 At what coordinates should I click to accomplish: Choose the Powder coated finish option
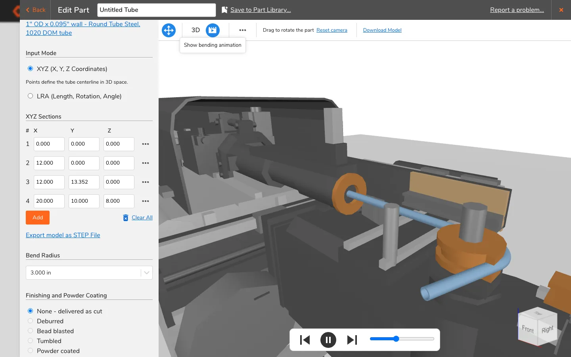(30, 351)
